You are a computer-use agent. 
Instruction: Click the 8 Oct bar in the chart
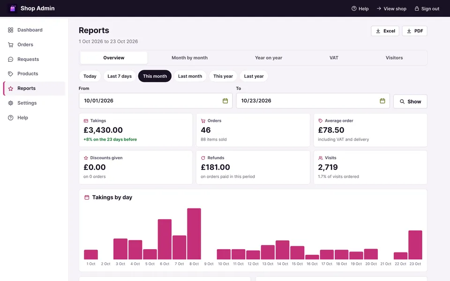click(194, 234)
